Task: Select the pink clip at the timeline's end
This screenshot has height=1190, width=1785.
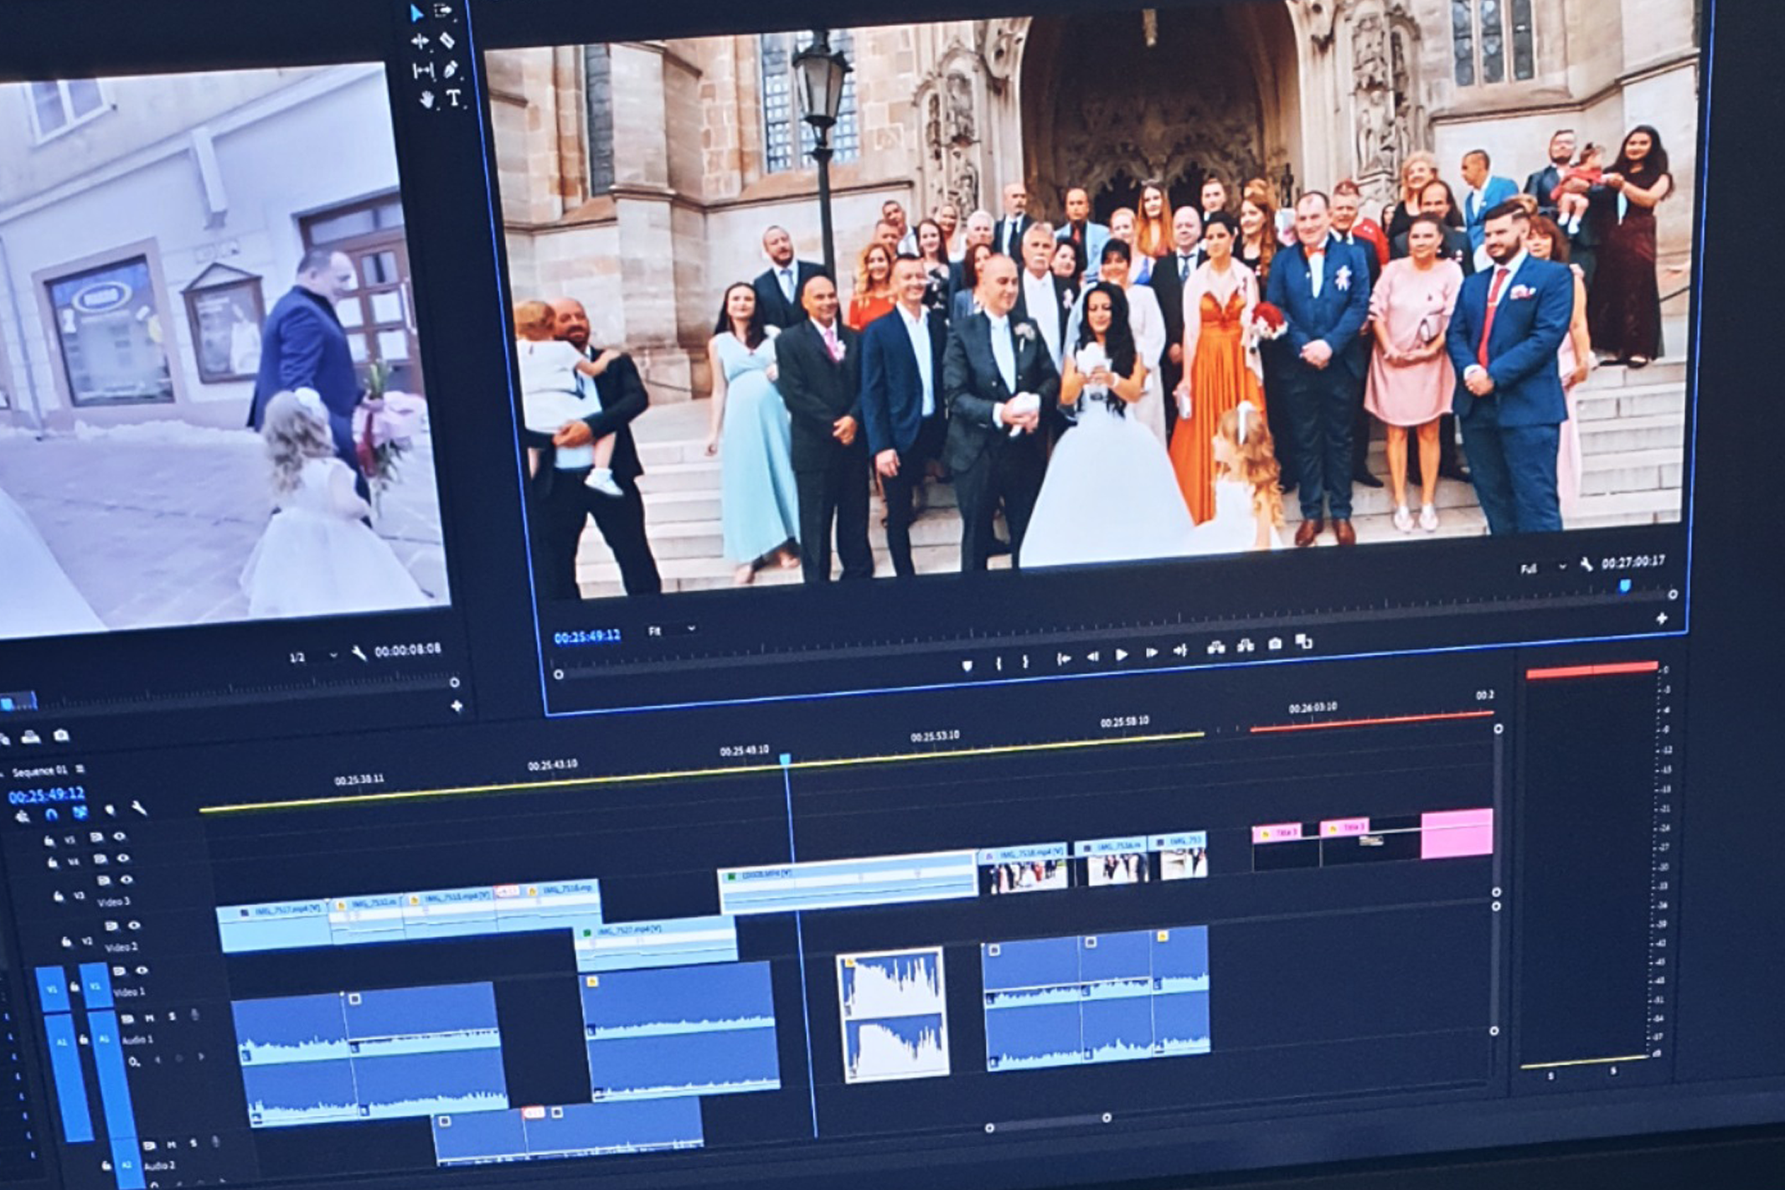Action: (1457, 832)
